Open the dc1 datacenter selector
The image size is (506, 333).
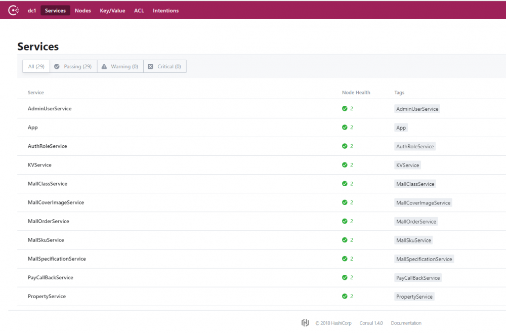tap(31, 11)
